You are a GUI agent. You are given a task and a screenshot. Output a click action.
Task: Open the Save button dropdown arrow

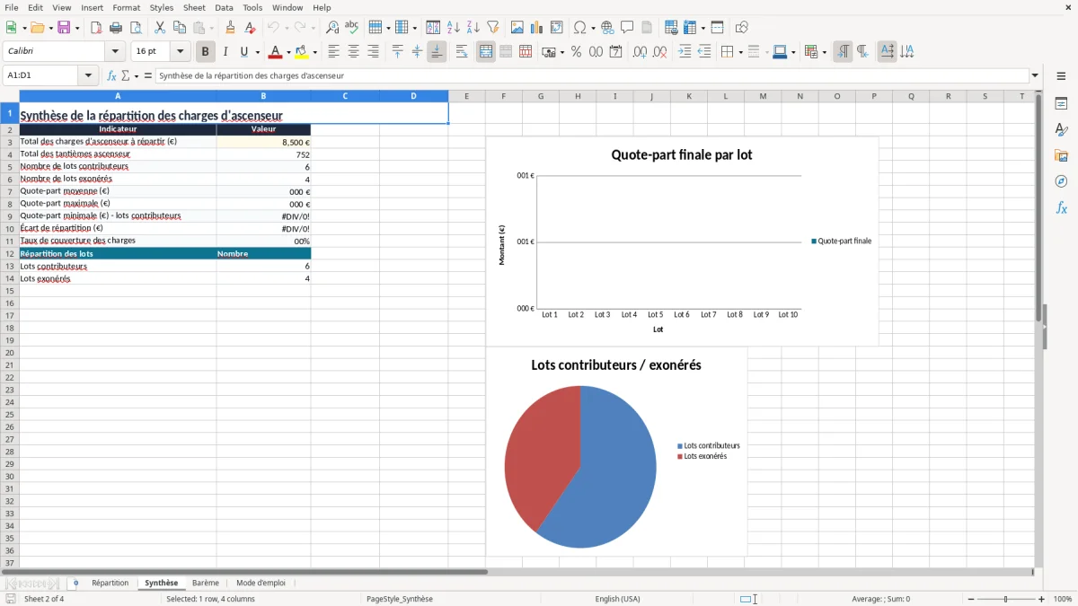coord(77,28)
